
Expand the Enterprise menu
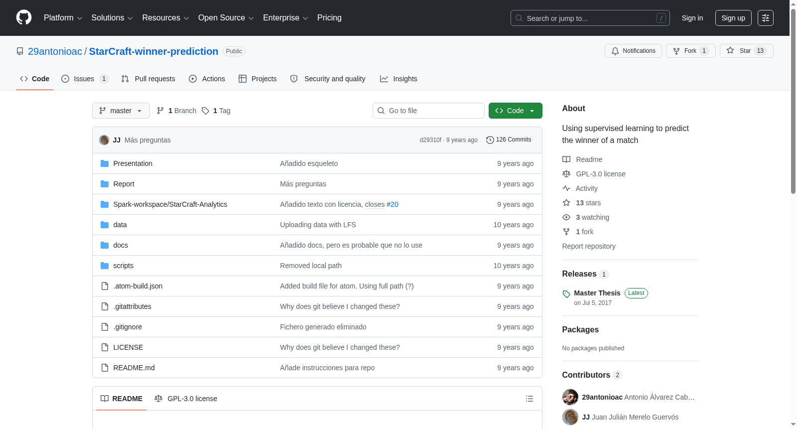pos(285,18)
